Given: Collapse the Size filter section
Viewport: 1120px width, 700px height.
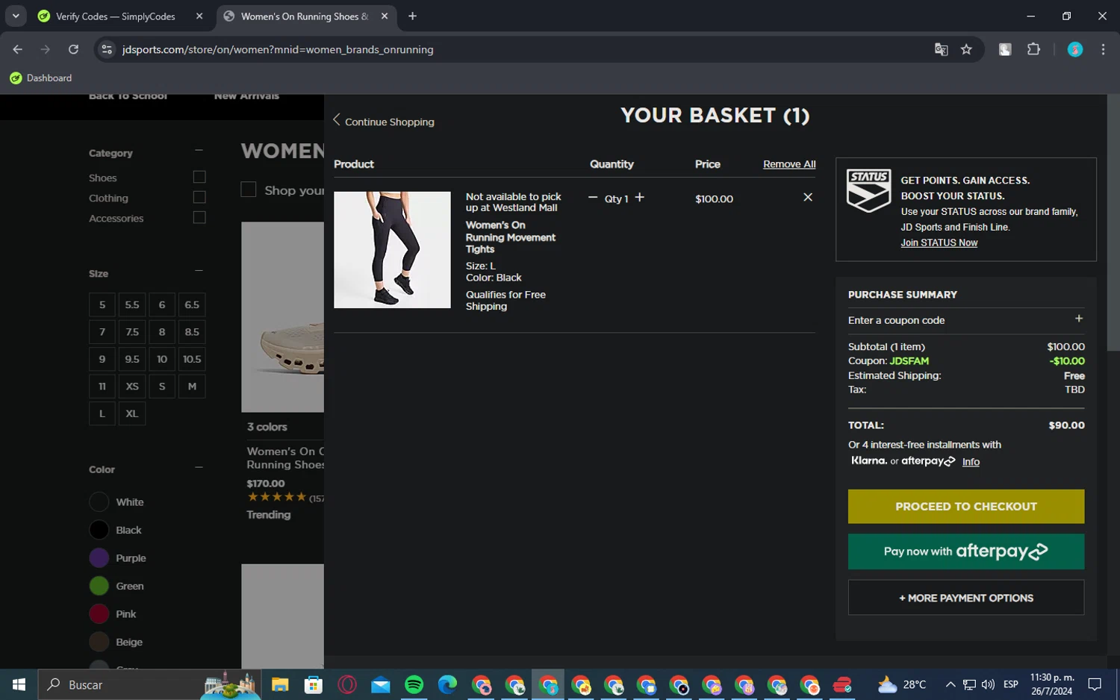Looking at the screenshot, I should click(x=199, y=271).
